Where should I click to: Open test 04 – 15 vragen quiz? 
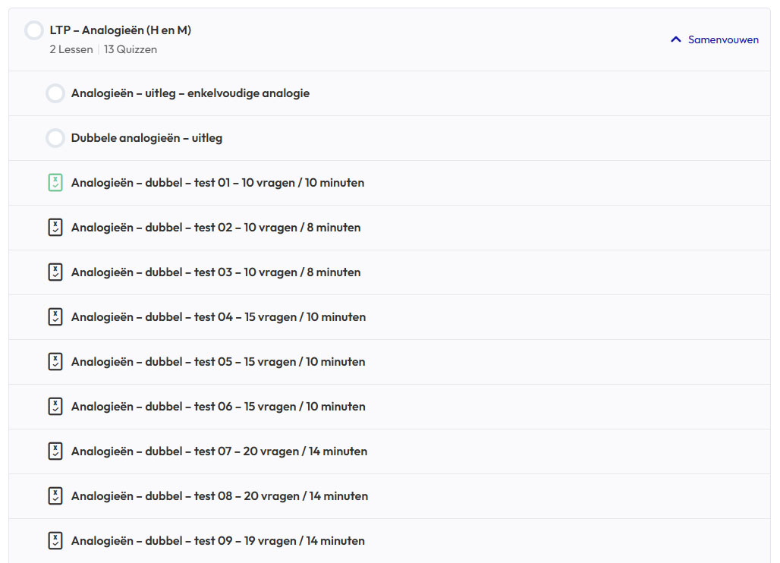point(218,317)
